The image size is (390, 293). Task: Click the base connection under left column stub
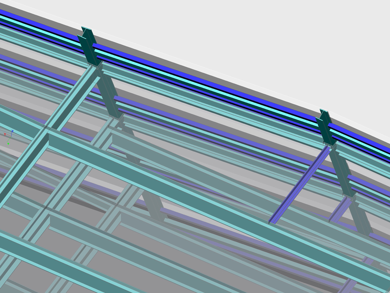[93, 65]
